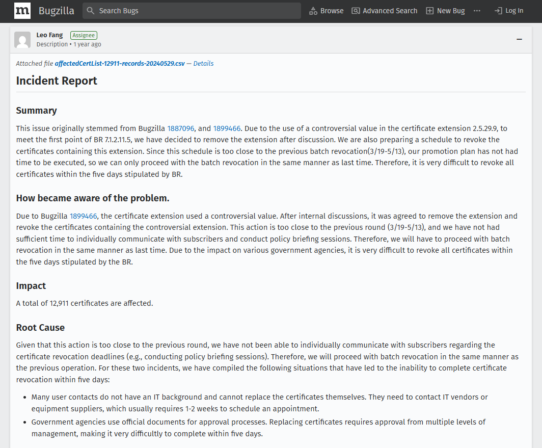The height and width of the screenshot is (448, 542).
Task: Click the '1 year ago' timestamp
Action: (87, 44)
